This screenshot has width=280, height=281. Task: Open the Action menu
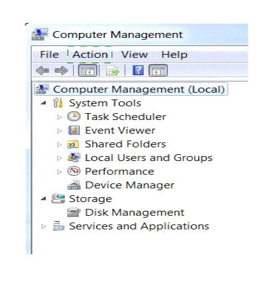[x=90, y=55]
